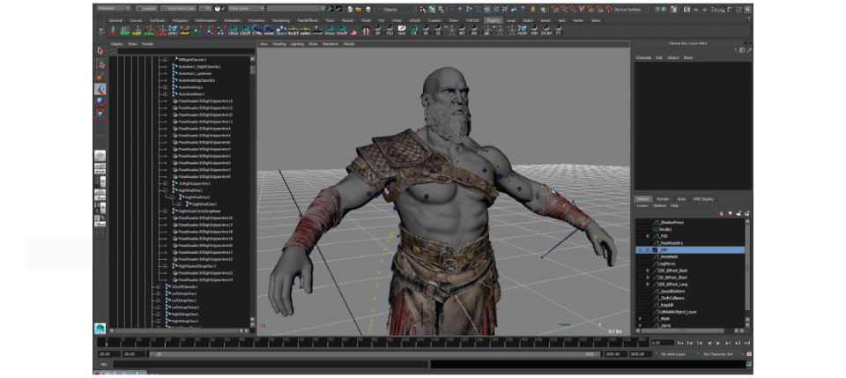This screenshot has height=378, width=846.
Task: Click the CTRL shelf button
Action: pos(257,31)
